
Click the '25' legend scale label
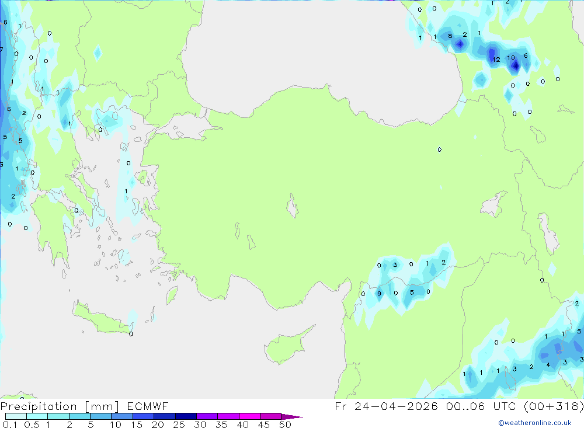pos(179,424)
